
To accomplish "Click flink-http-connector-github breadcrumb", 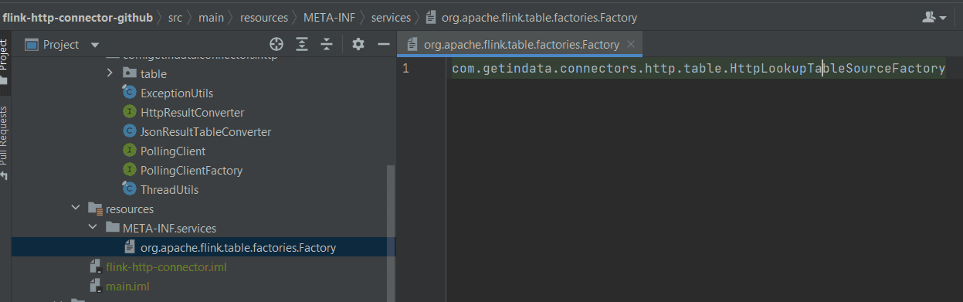I will click(77, 17).
